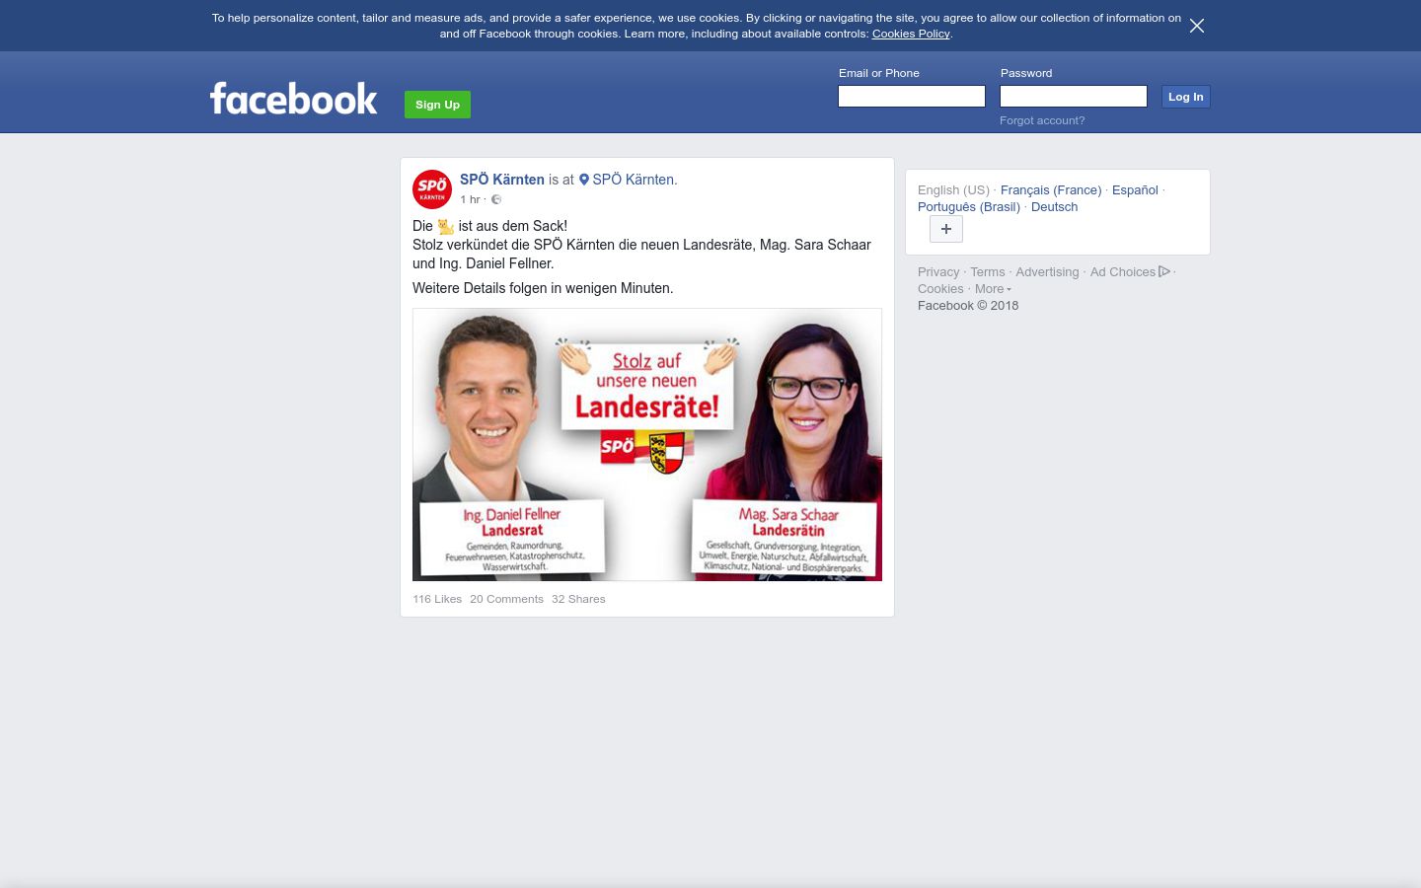1421x888 pixels.
Task: Click the plus button for more languages
Action: click(946, 229)
